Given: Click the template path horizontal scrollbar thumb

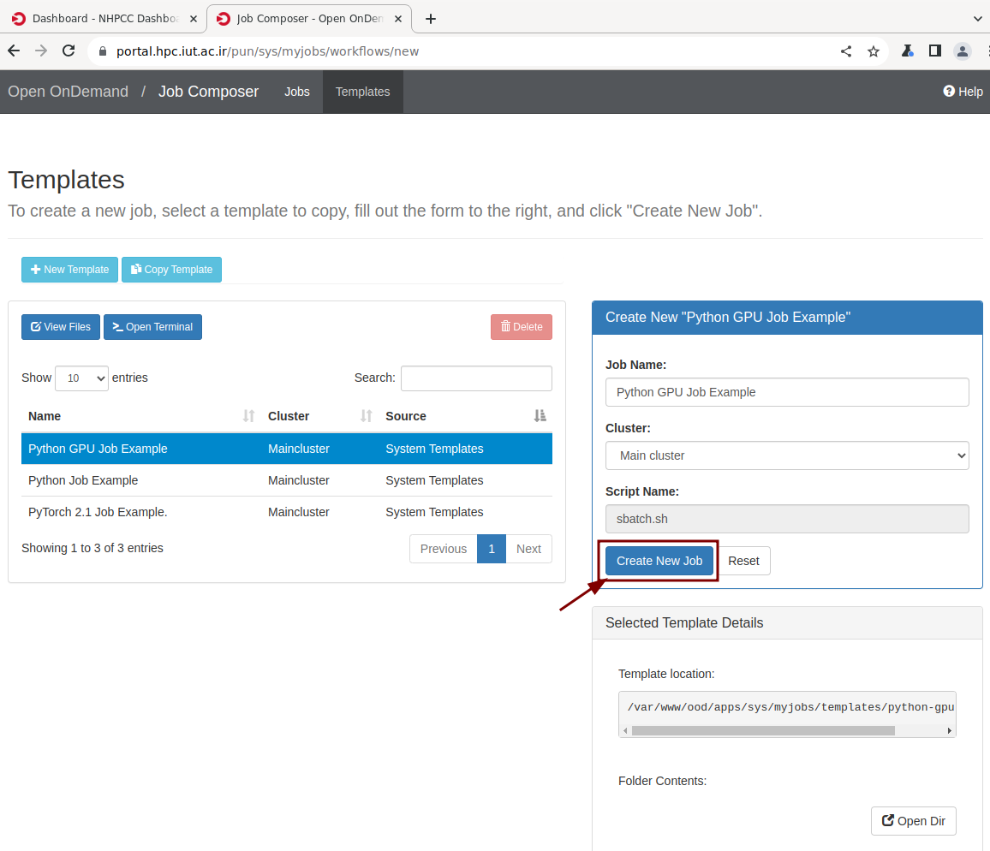Looking at the screenshot, I should (x=763, y=731).
